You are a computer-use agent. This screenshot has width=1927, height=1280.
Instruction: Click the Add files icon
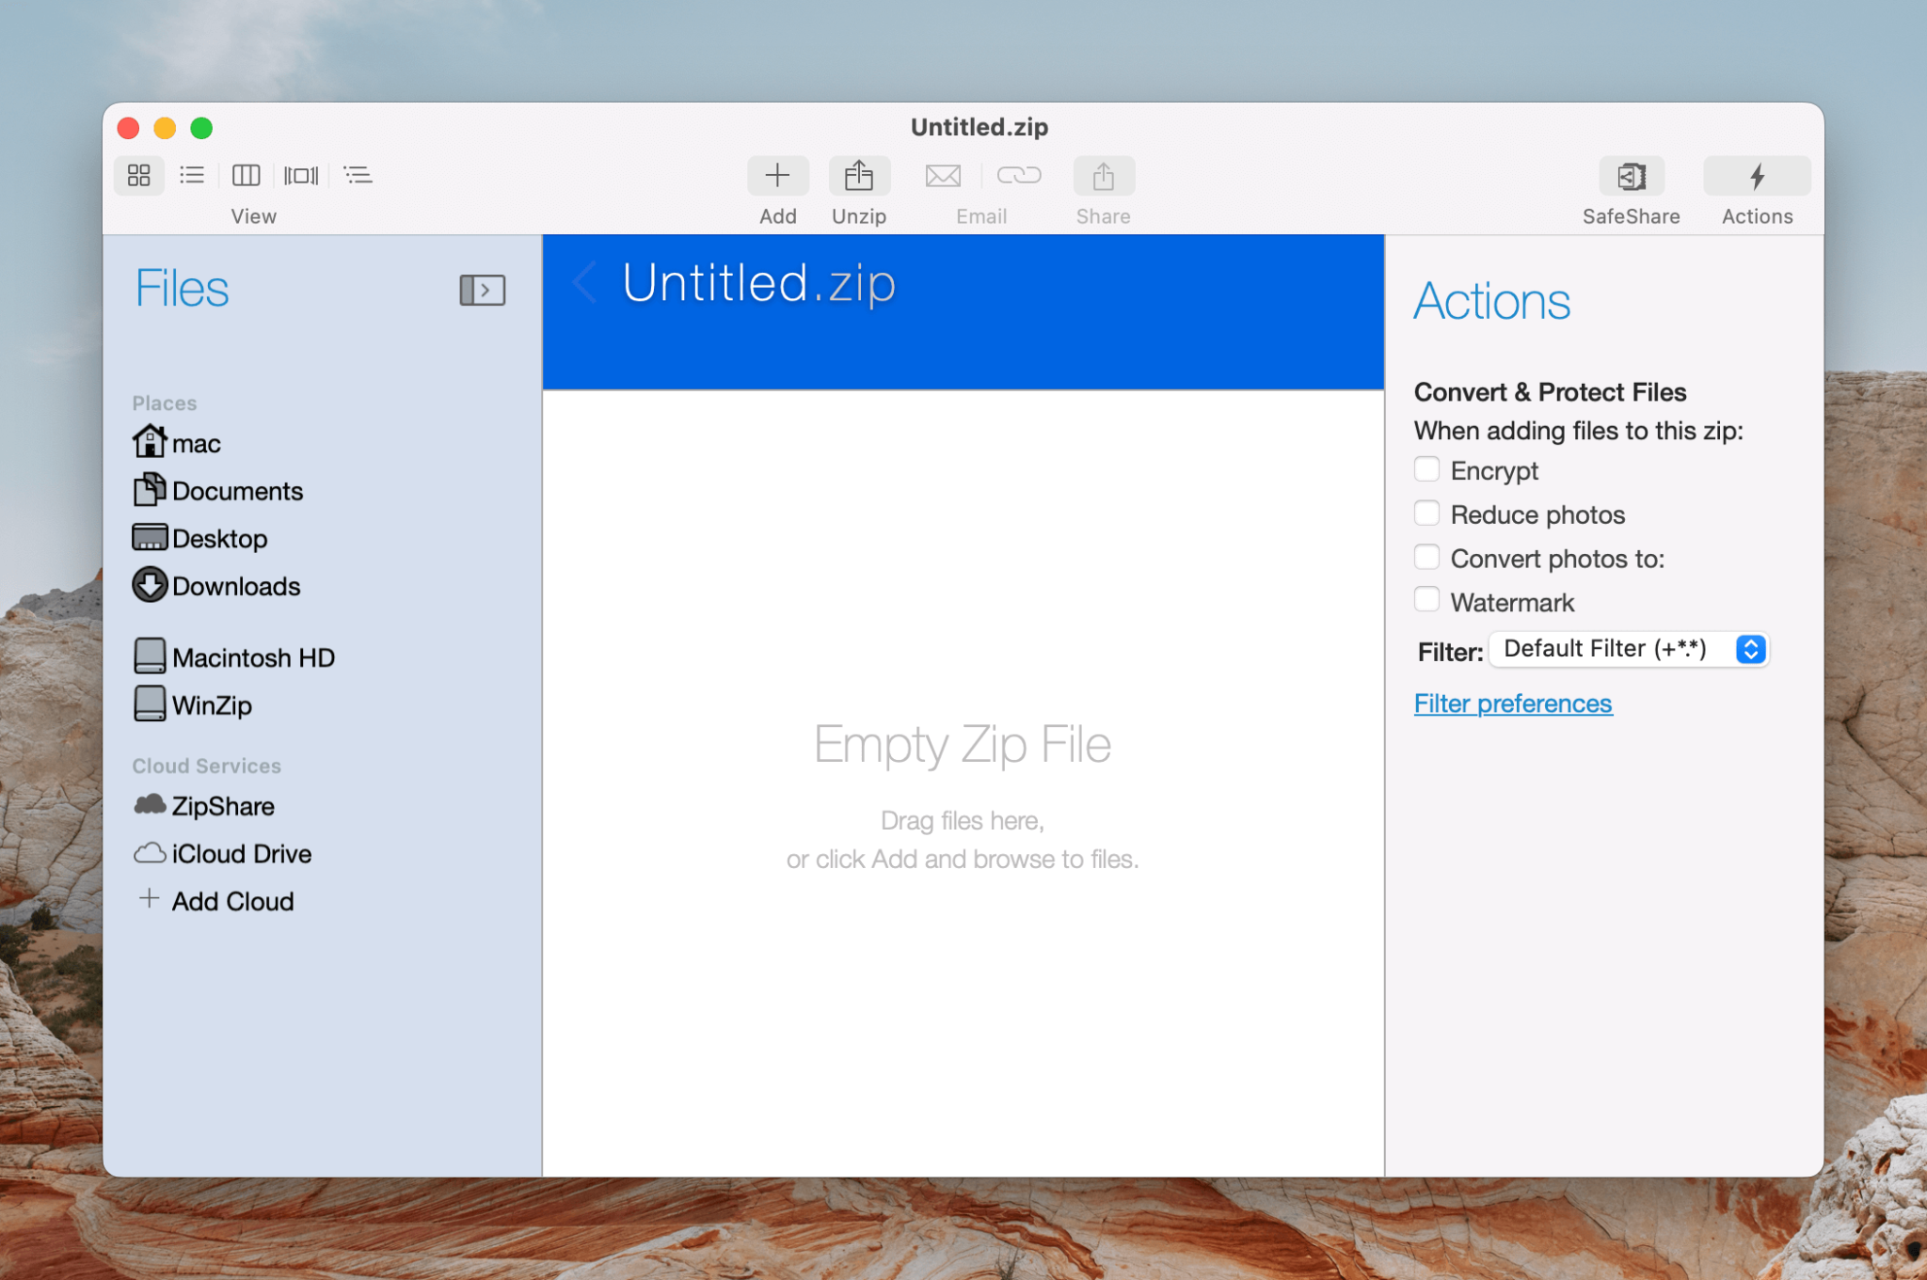click(777, 175)
